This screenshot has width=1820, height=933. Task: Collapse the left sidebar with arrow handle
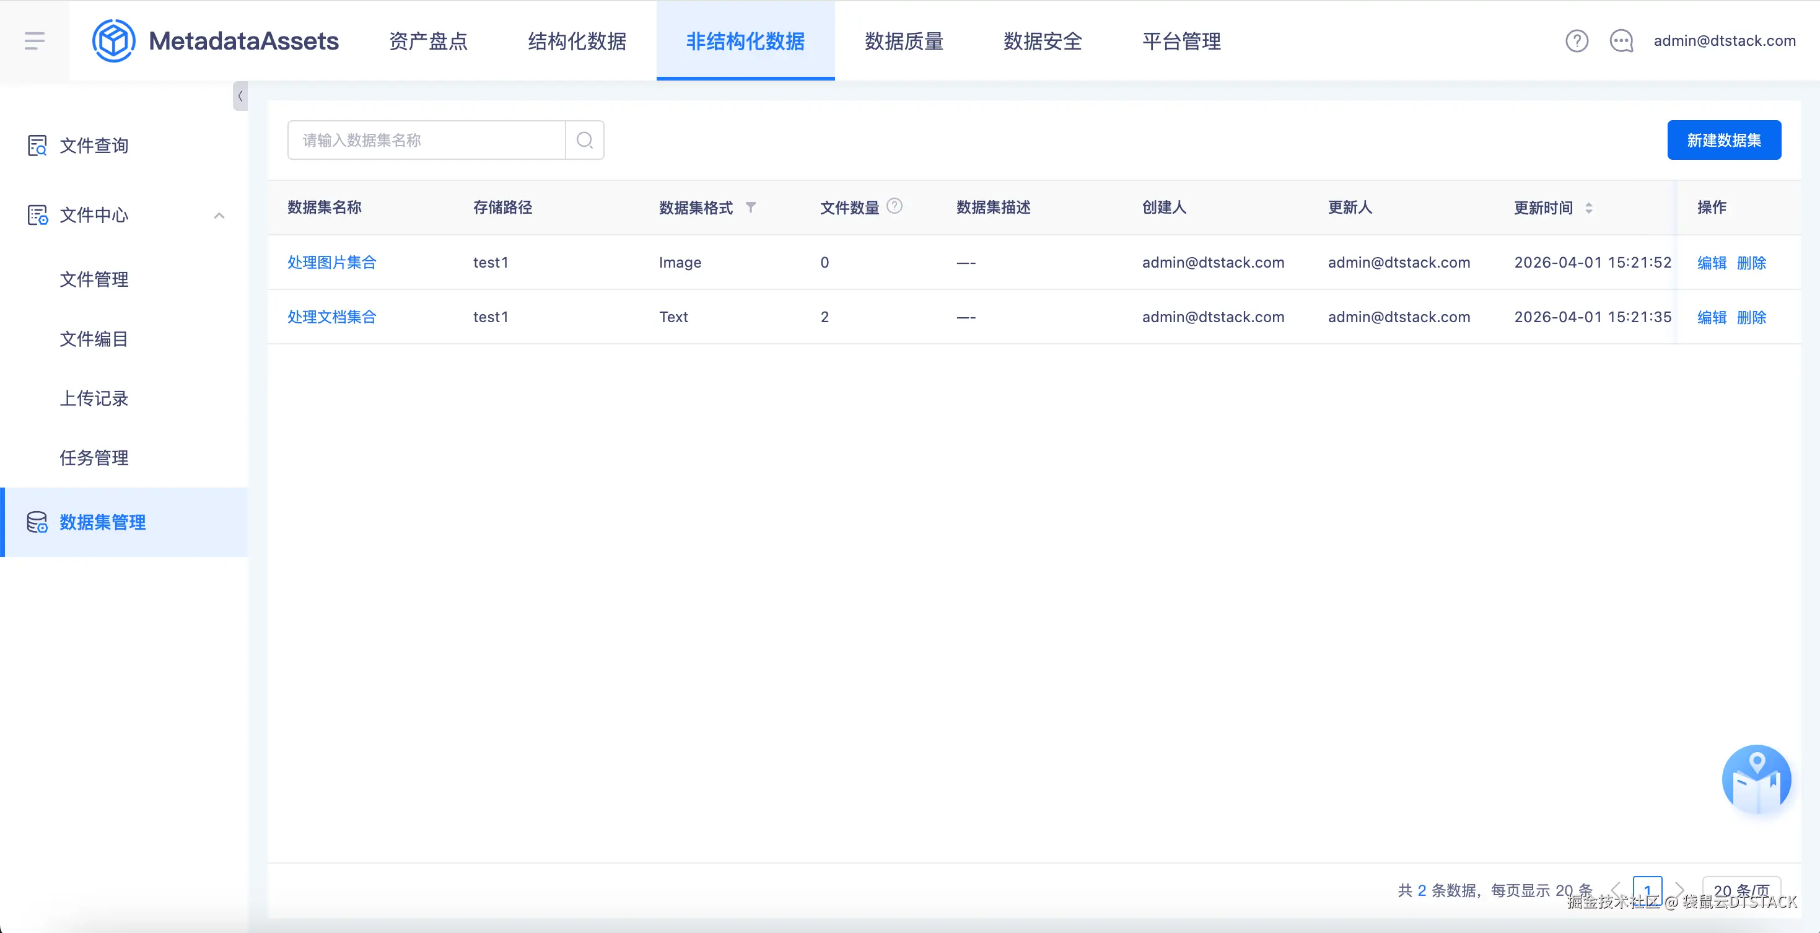240,96
